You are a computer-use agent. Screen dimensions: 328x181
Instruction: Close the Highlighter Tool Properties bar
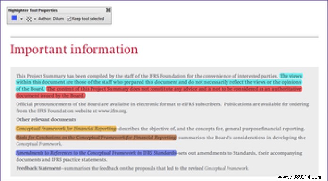109,9
